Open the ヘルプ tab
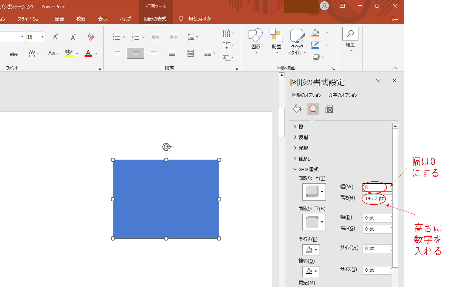449x287 pixels. click(125, 19)
